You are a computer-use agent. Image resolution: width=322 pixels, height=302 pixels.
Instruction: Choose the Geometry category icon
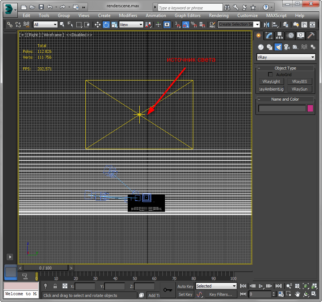click(260, 47)
